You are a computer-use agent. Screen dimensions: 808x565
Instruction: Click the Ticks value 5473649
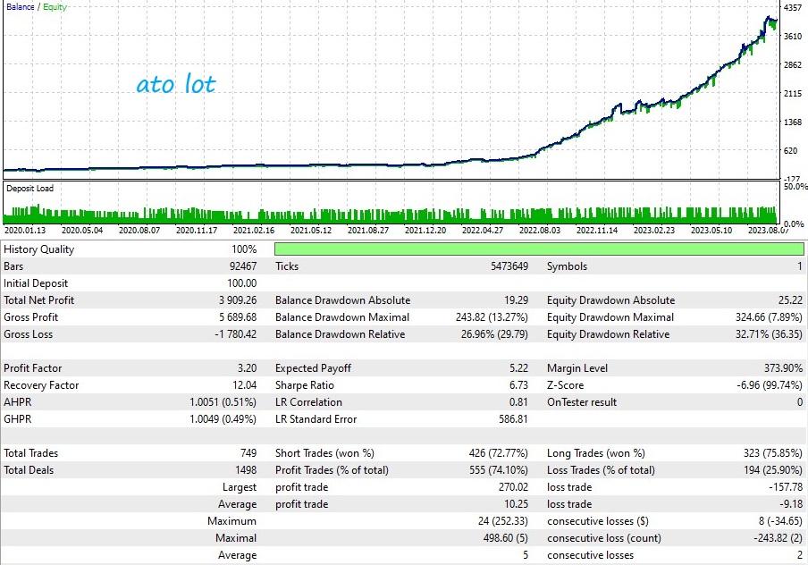point(504,266)
